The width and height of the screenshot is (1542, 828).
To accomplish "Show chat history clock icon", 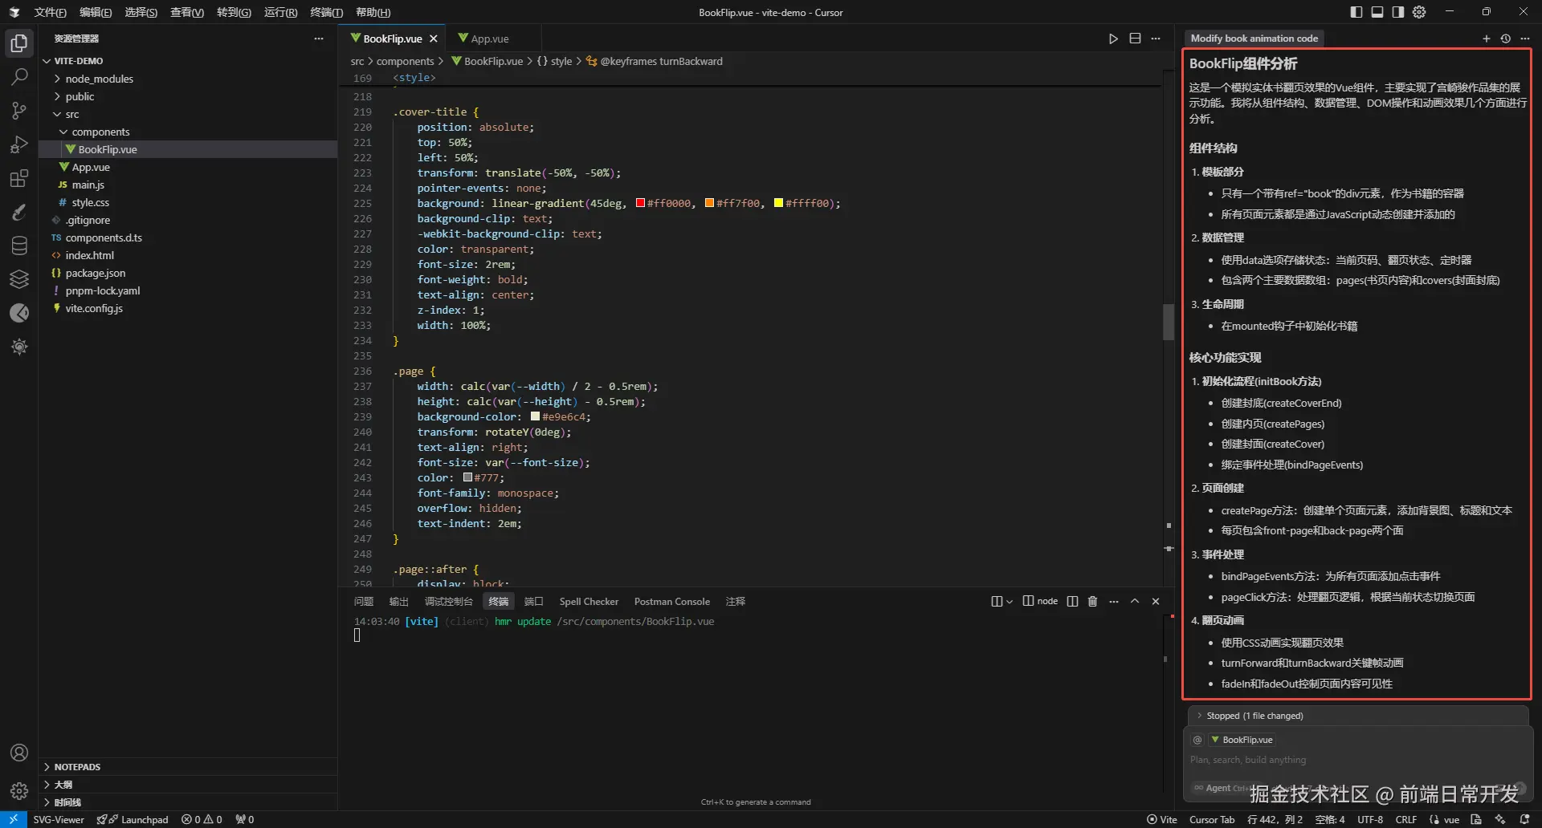I will [1506, 39].
